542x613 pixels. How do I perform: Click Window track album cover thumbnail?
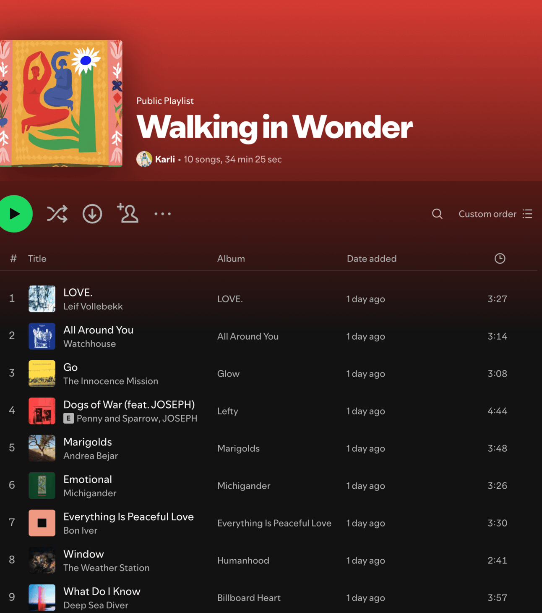(x=42, y=561)
